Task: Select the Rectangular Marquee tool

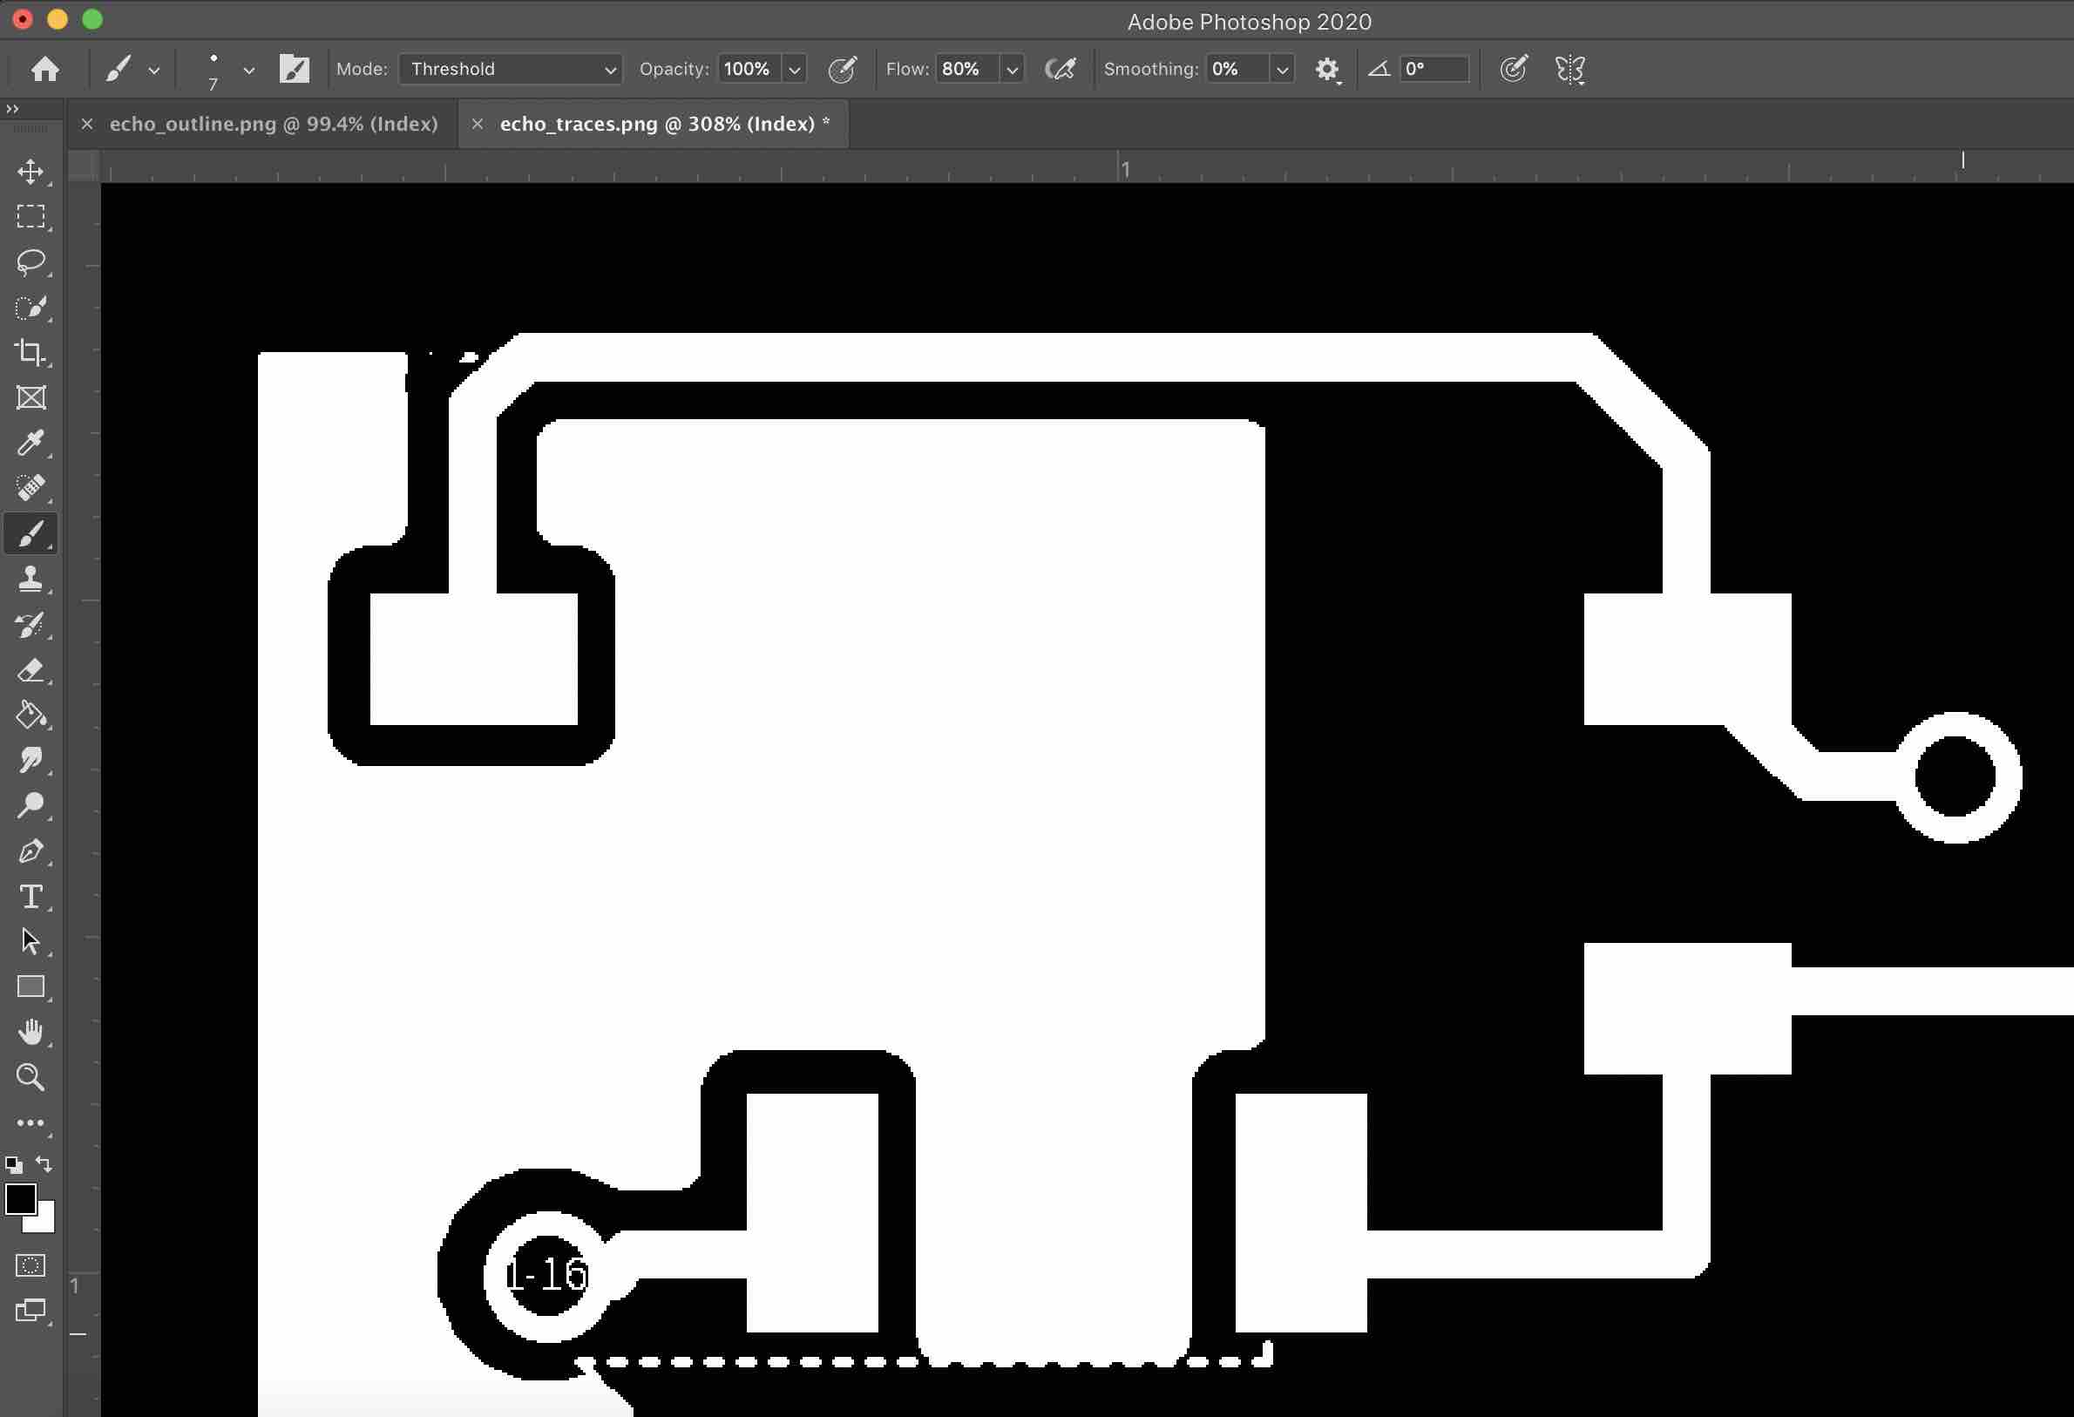Action: point(31,217)
